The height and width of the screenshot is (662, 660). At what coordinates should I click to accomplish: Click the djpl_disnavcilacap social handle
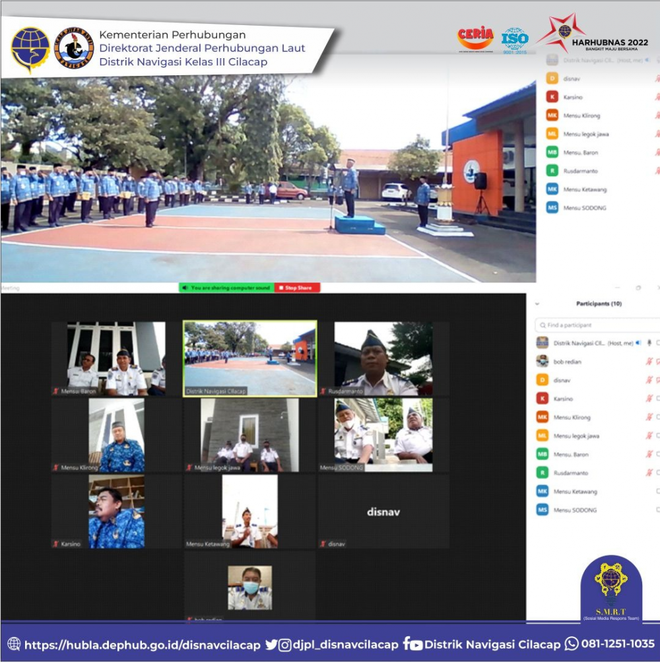[345, 645]
